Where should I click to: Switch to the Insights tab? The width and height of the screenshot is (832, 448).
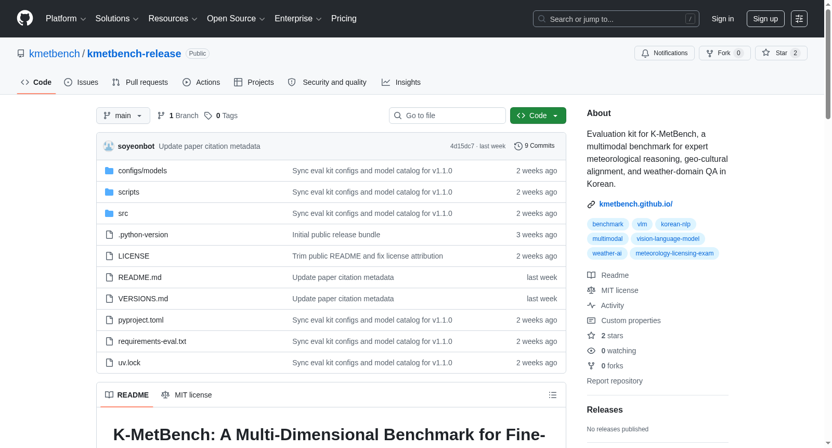click(401, 82)
